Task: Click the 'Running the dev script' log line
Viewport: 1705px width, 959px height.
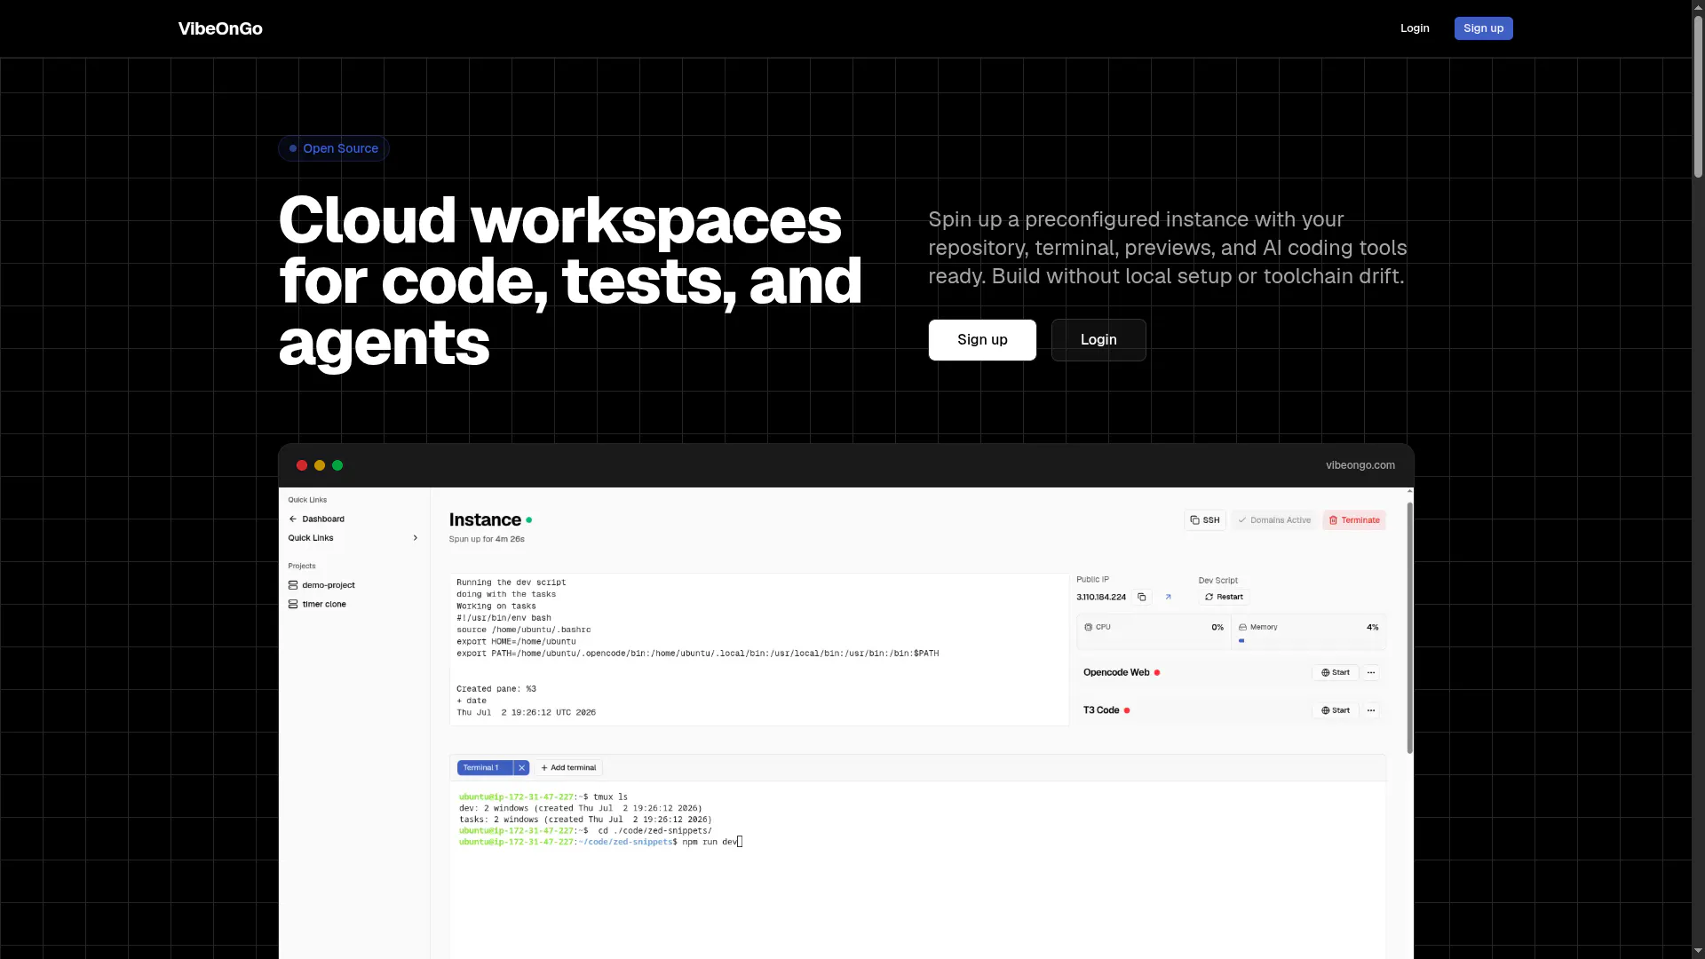Action: [511, 583]
